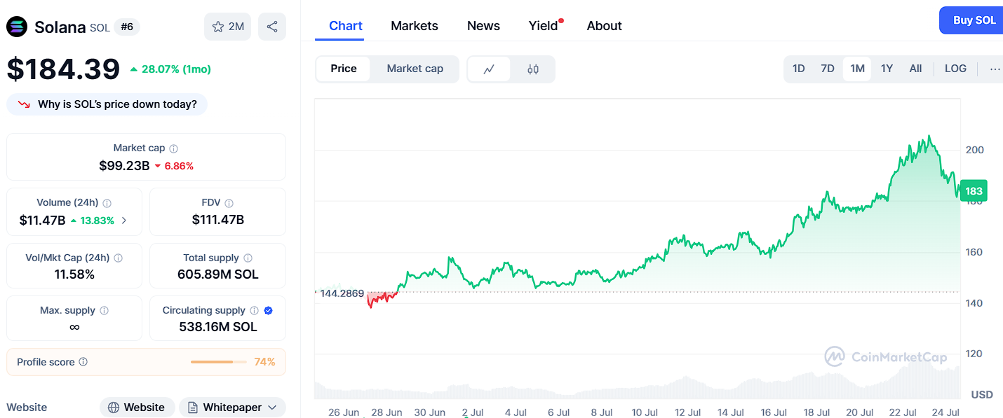Show info for Vol/Mkt Cap (24h)
The image size is (1003, 418).
tap(118, 258)
